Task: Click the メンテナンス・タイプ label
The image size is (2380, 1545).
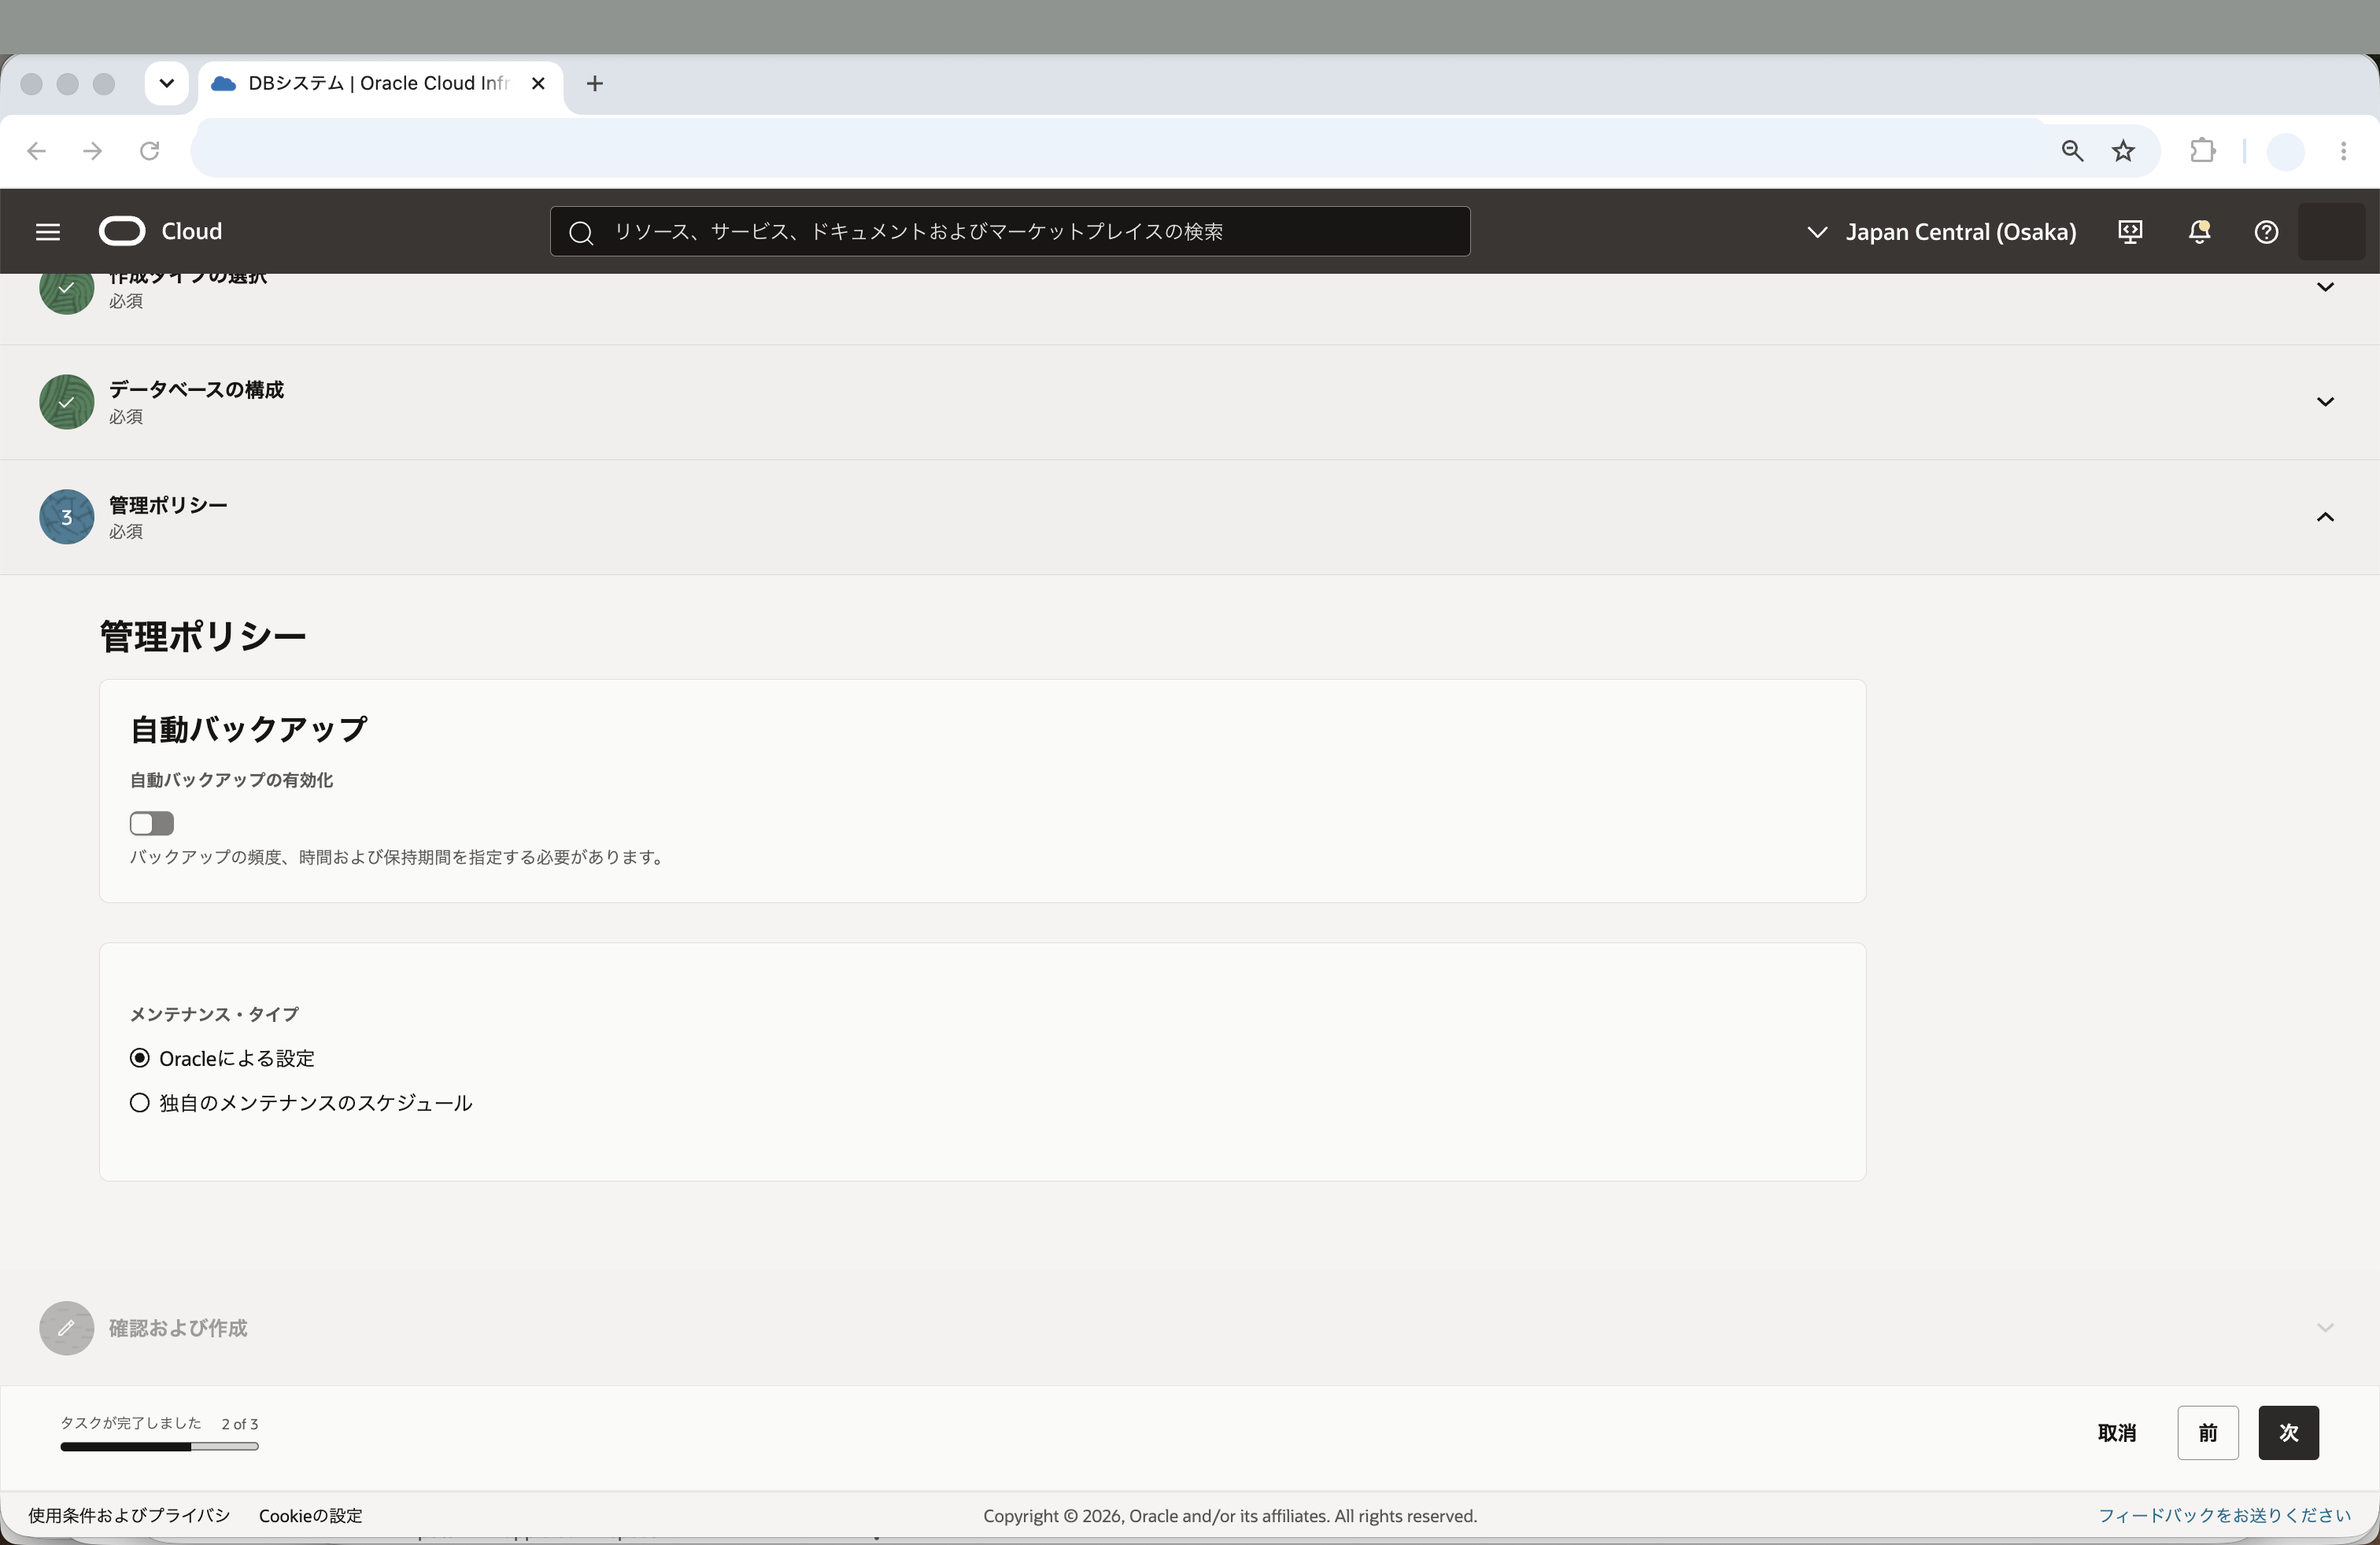Action: coord(214,1014)
